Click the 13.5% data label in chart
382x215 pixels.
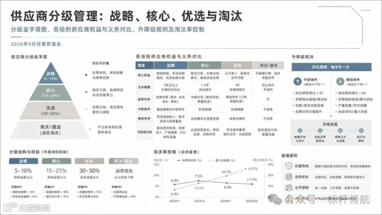click(199, 188)
